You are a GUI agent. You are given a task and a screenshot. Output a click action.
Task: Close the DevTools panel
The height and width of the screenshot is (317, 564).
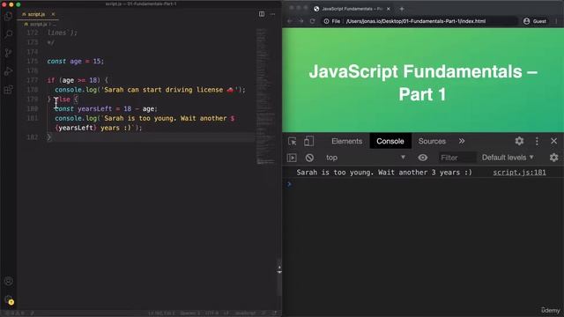(x=554, y=141)
